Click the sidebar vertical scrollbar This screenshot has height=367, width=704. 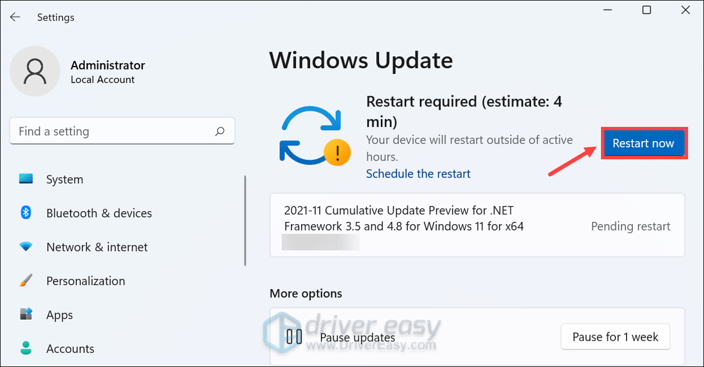tap(245, 220)
